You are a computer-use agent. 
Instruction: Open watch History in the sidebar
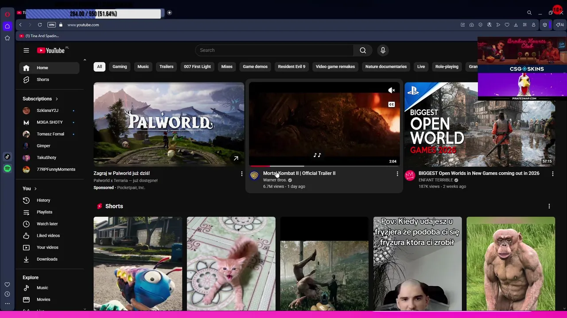click(49, 201)
